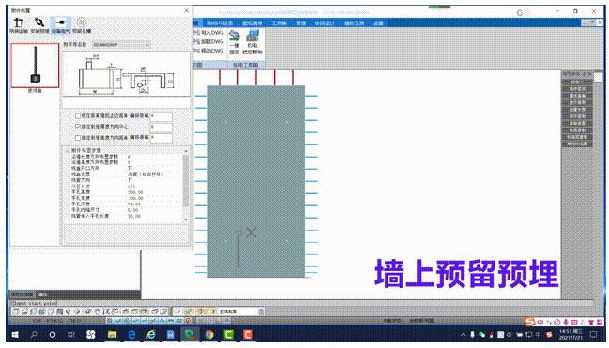609x348 pixels.
Task: Switch to the second bottom-left drawing tab
Action: (43, 295)
